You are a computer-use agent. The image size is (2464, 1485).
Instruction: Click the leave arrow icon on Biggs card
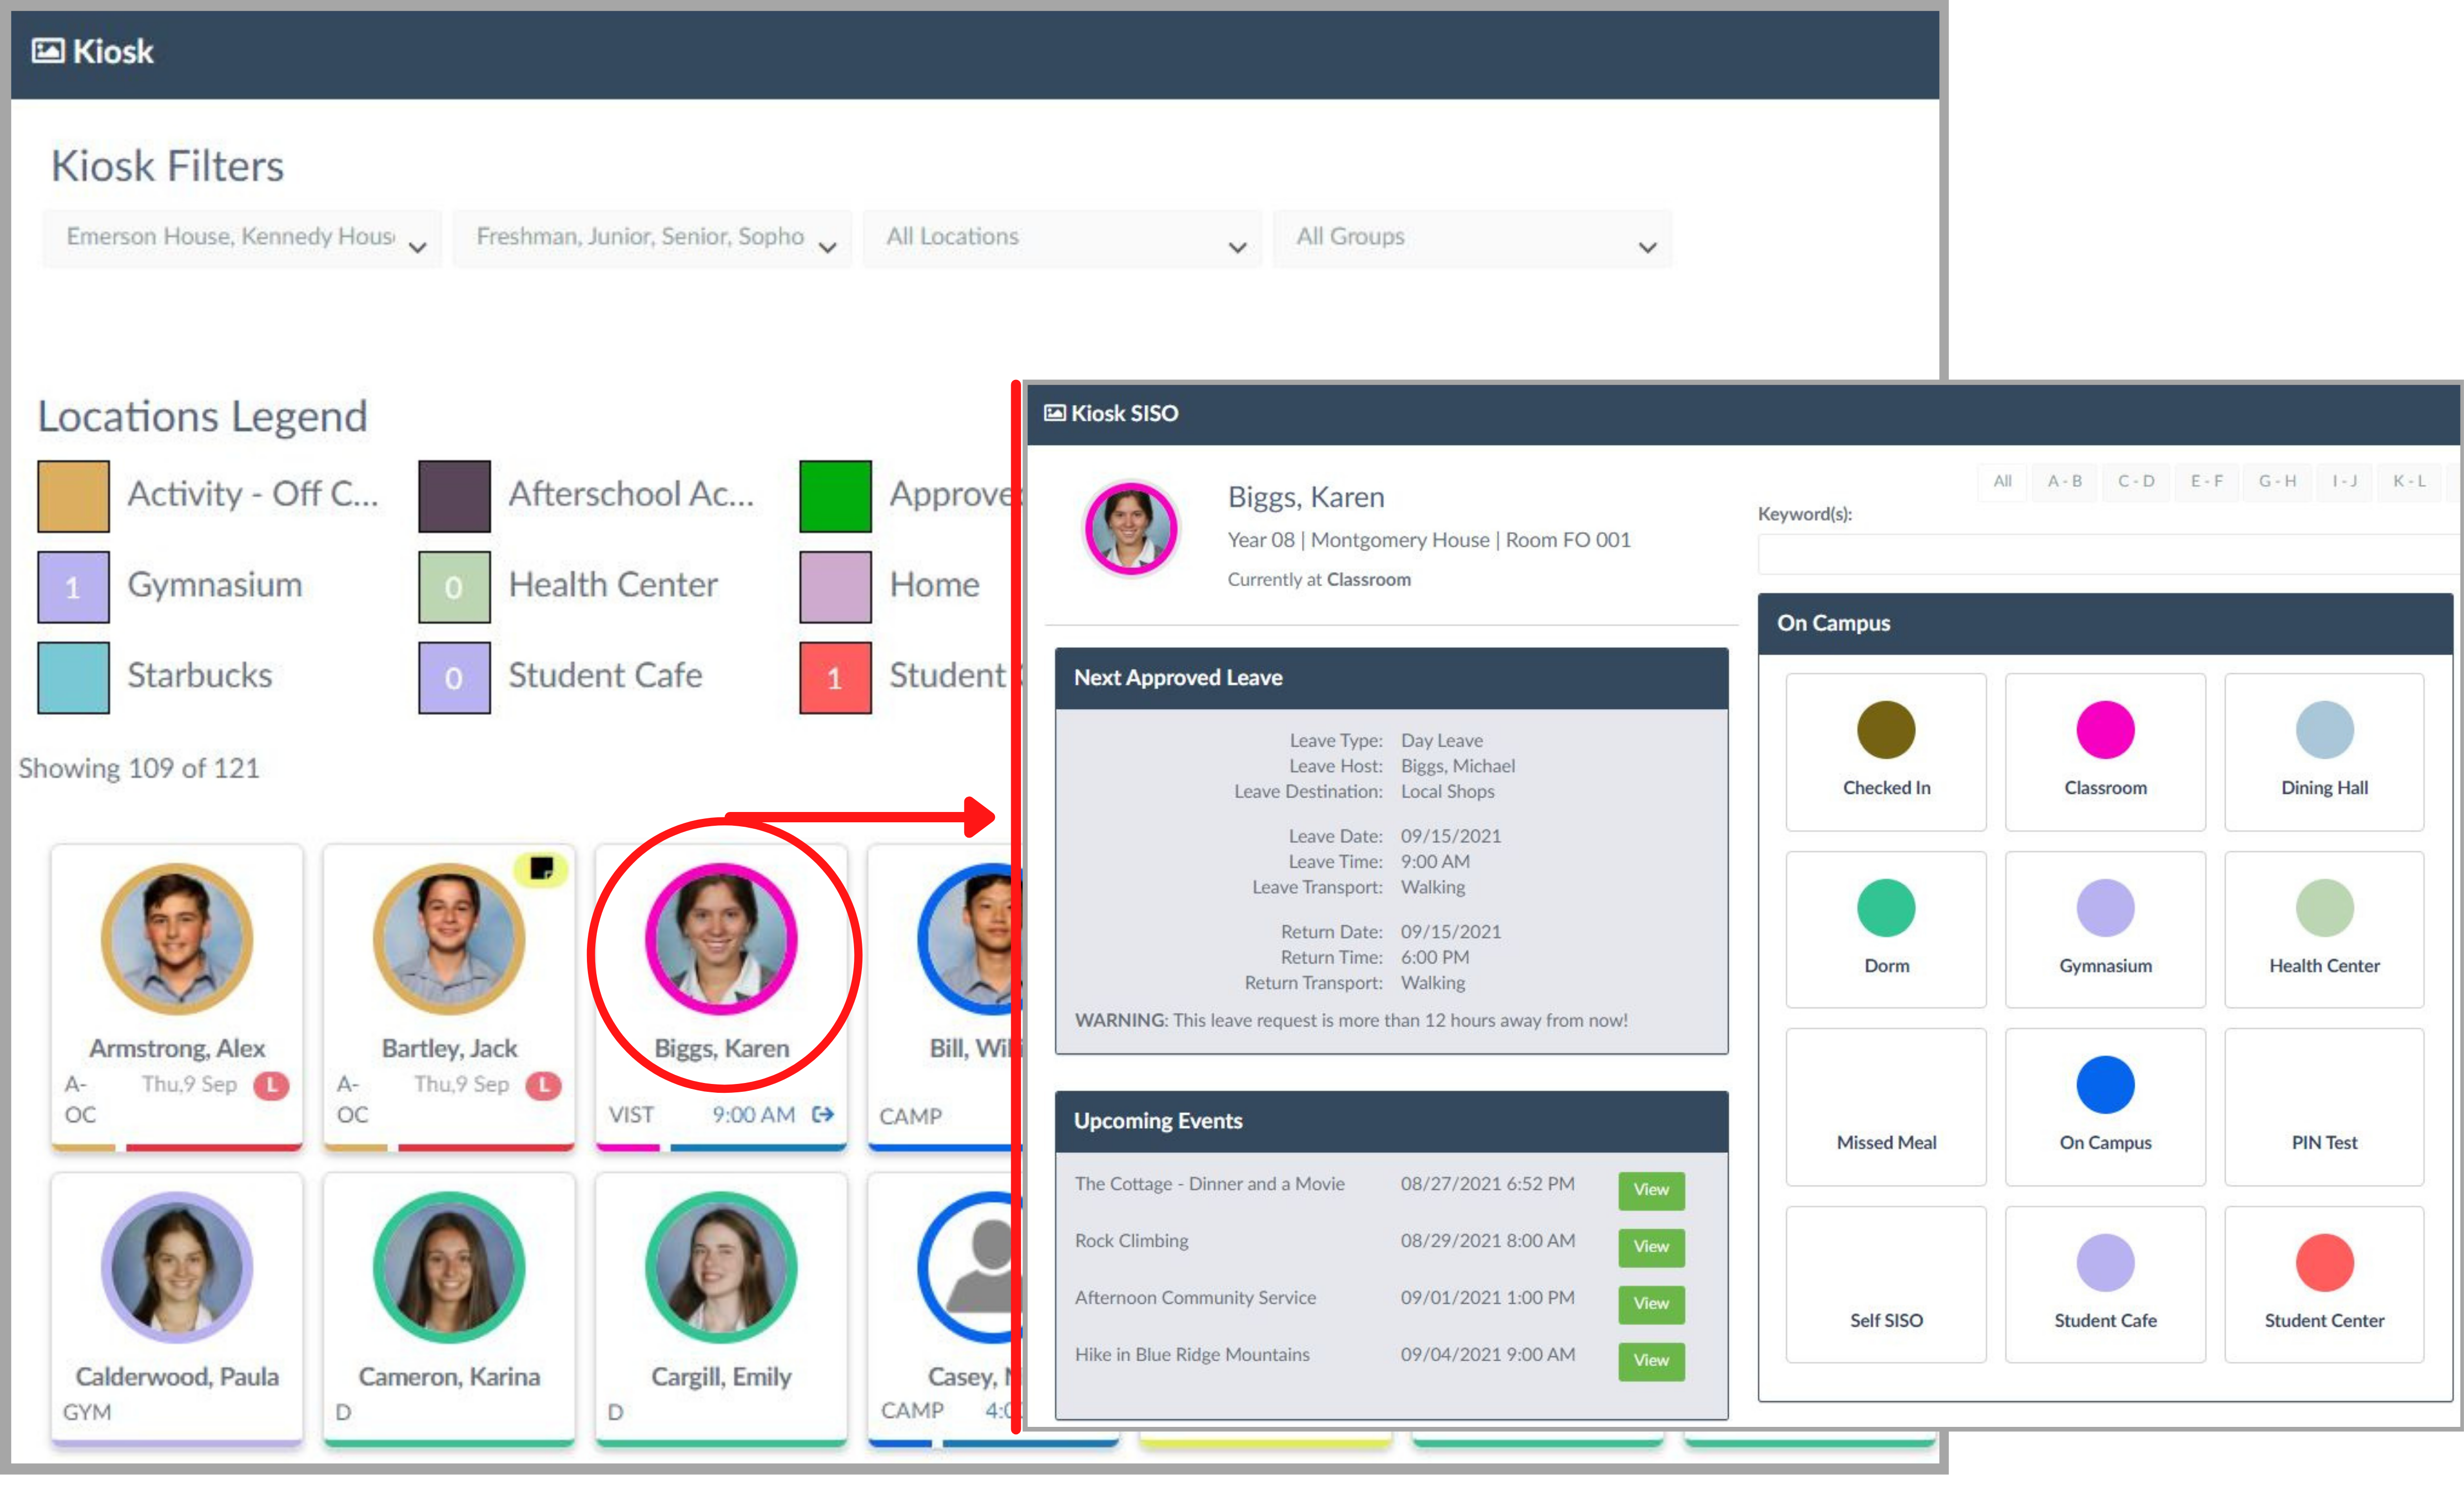(822, 1114)
